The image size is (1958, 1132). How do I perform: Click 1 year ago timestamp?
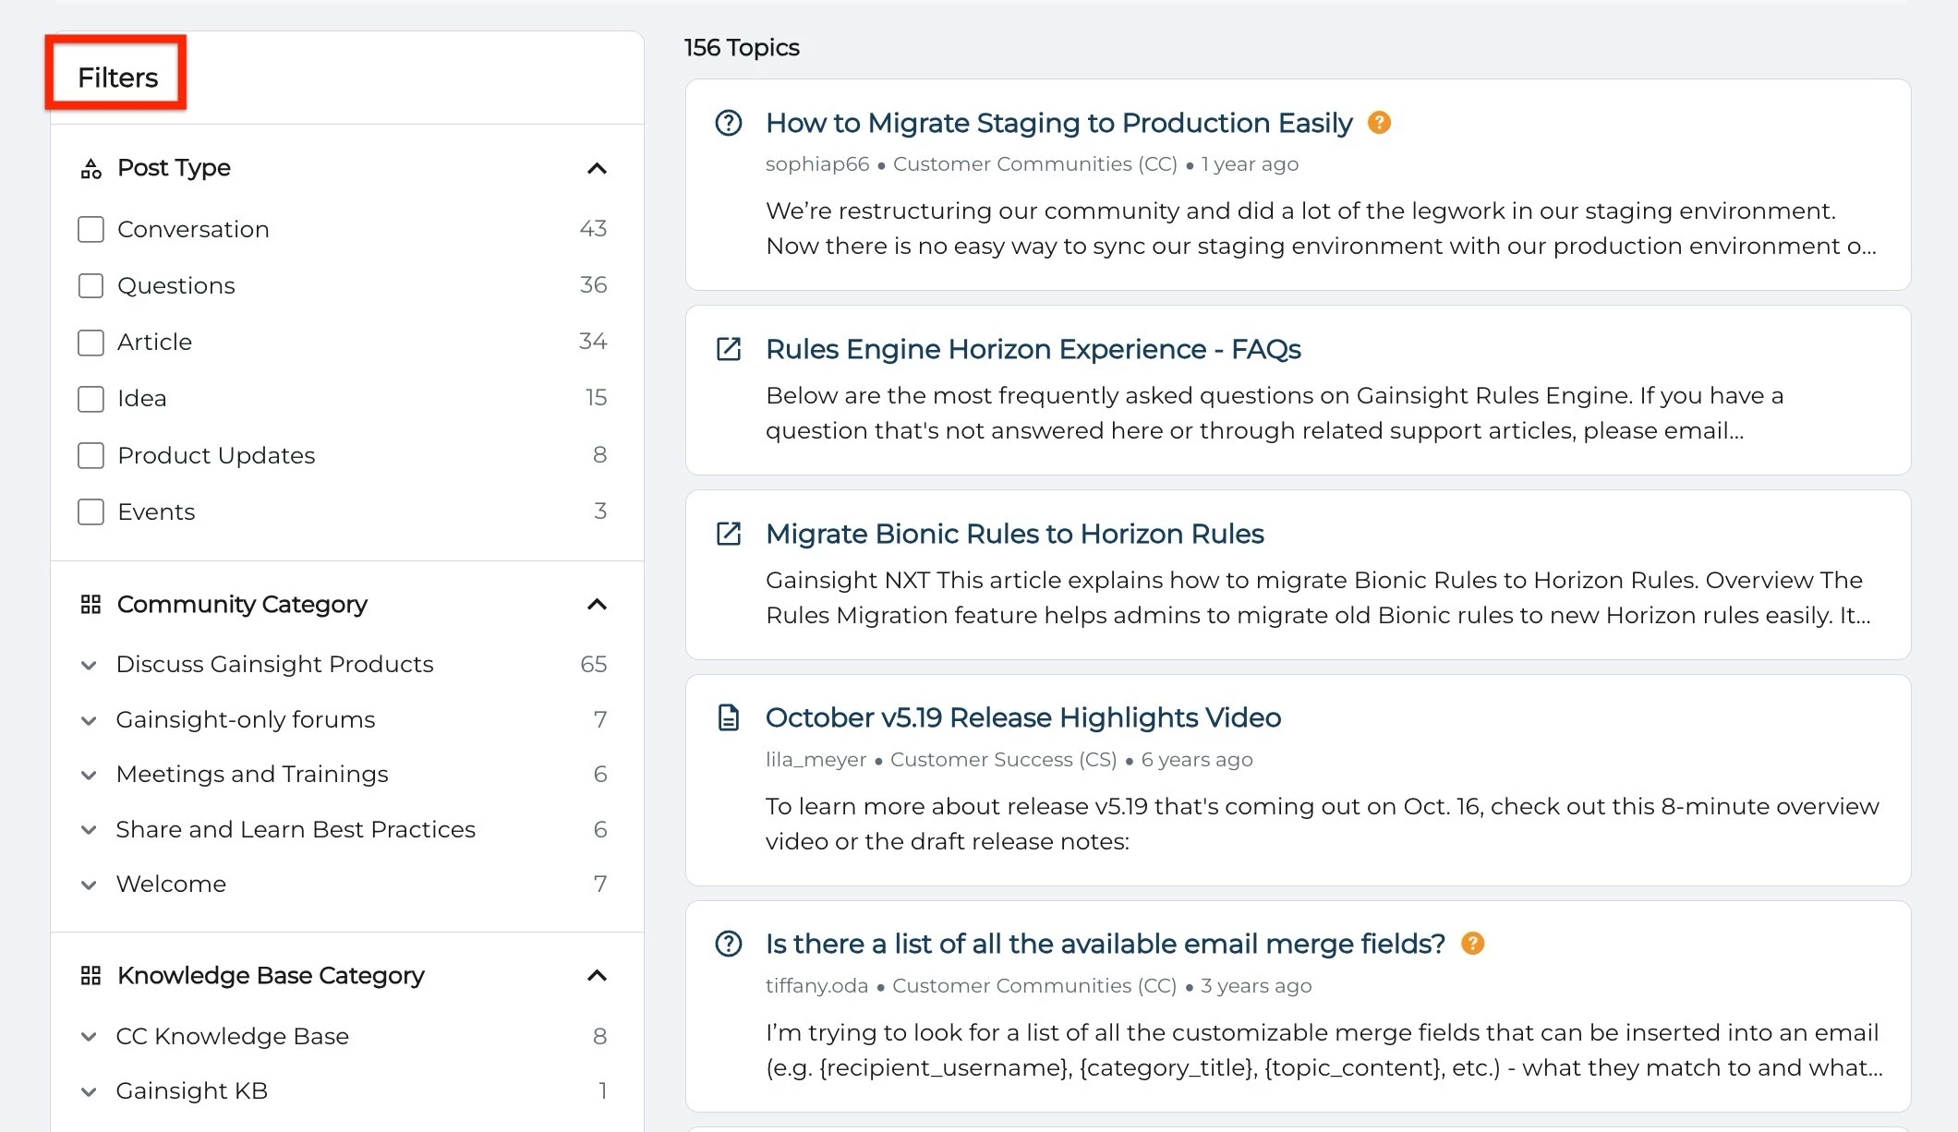click(x=1250, y=164)
